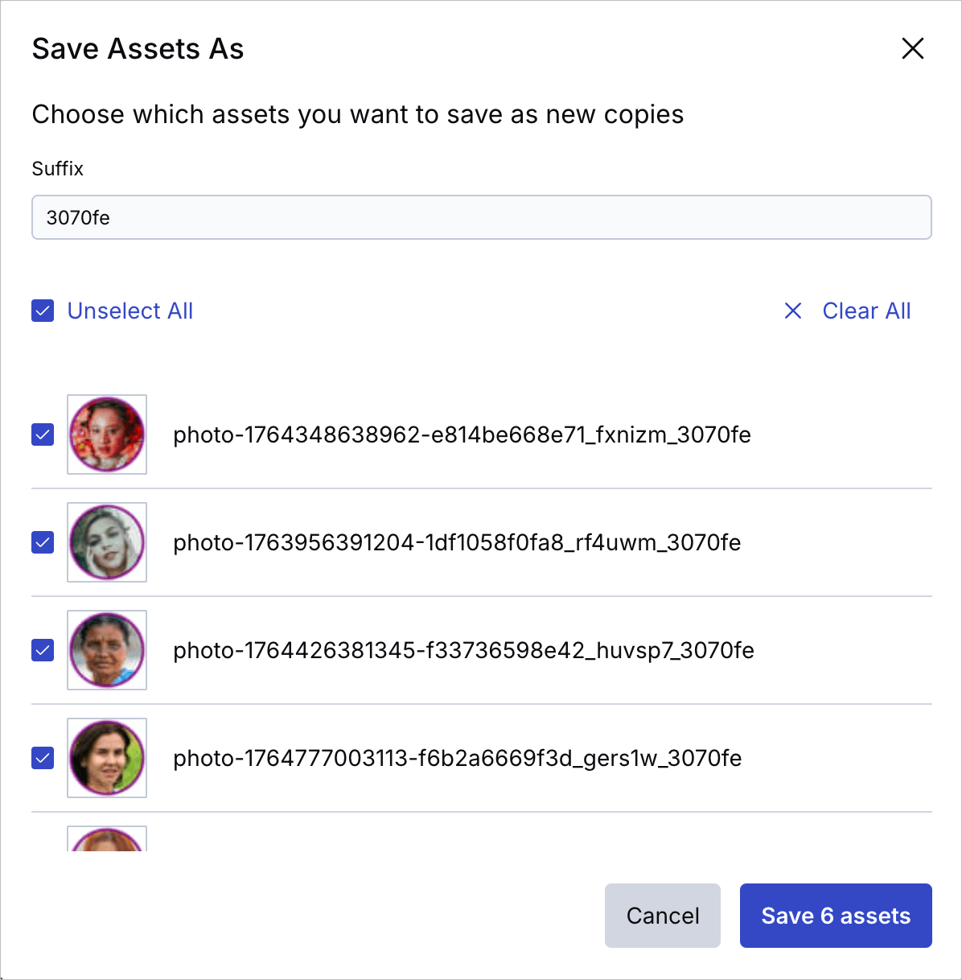The width and height of the screenshot is (962, 980).
Task: Uncheck the gers1w_3070fe asset checkbox
Action: pos(43,758)
